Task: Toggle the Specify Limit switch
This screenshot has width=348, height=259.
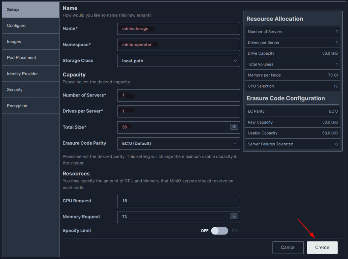Action: tap(219, 231)
